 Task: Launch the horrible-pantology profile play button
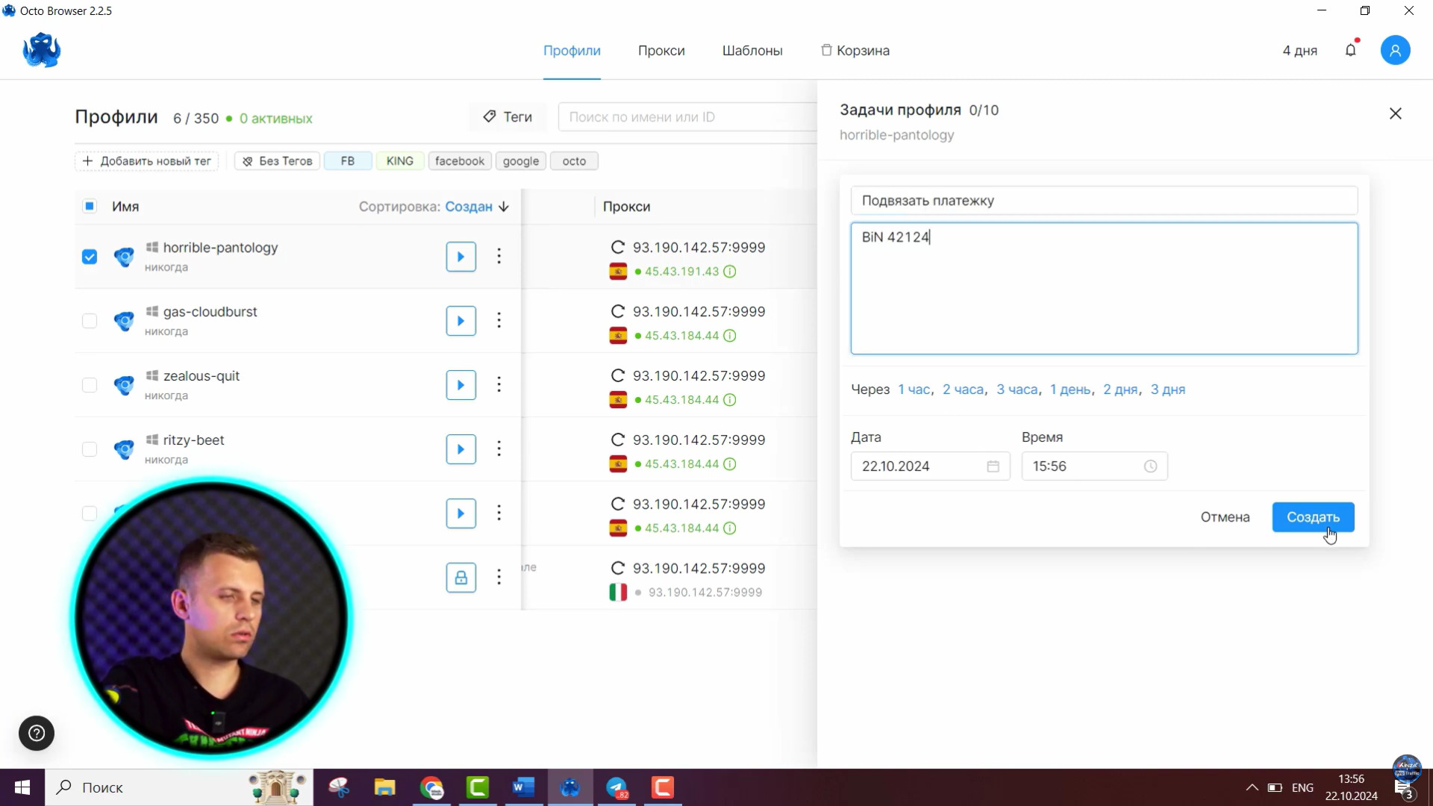(461, 257)
